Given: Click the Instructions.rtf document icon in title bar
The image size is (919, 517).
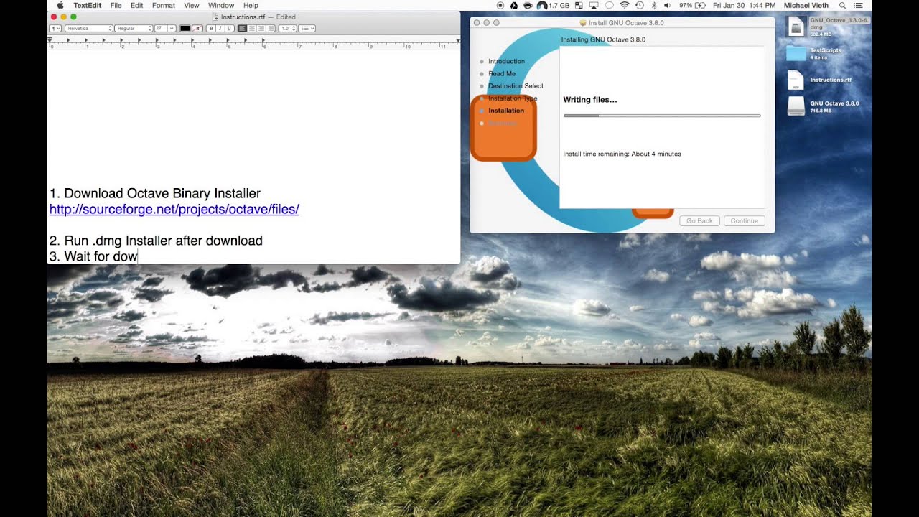Looking at the screenshot, I should coord(216,17).
